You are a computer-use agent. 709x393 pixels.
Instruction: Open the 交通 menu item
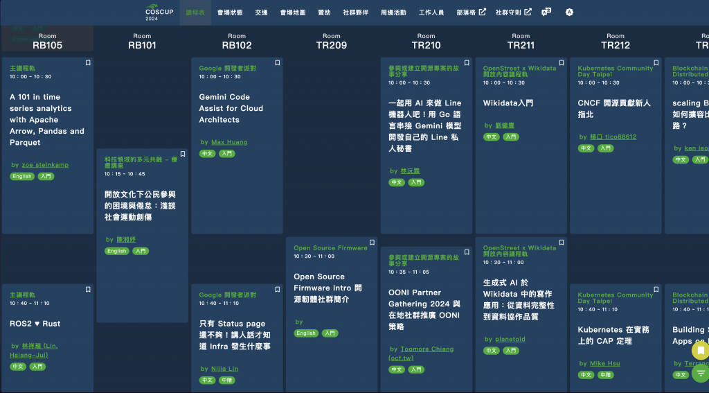click(x=261, y=12)
